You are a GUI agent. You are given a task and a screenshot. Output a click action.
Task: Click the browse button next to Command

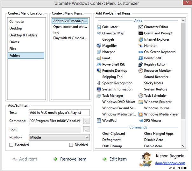[86, 121]
